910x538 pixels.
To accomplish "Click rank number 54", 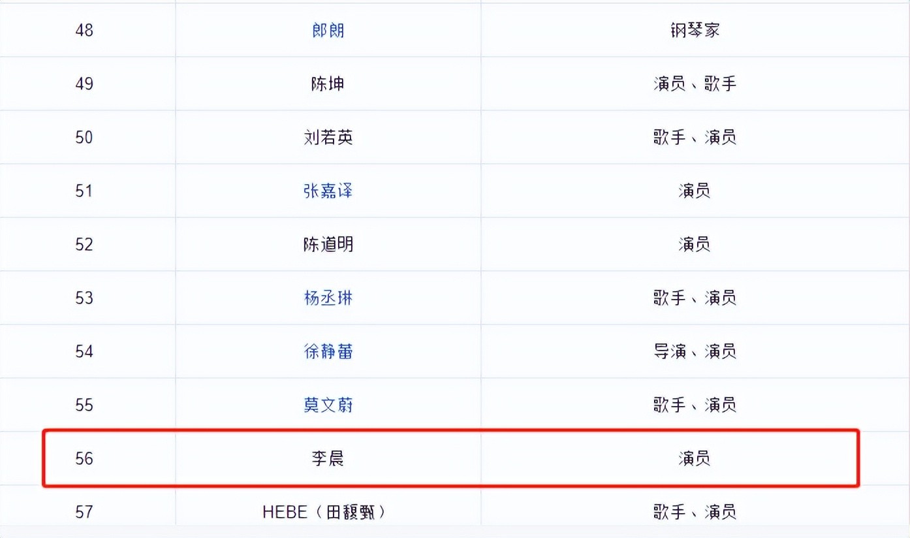I will point(84,352).
